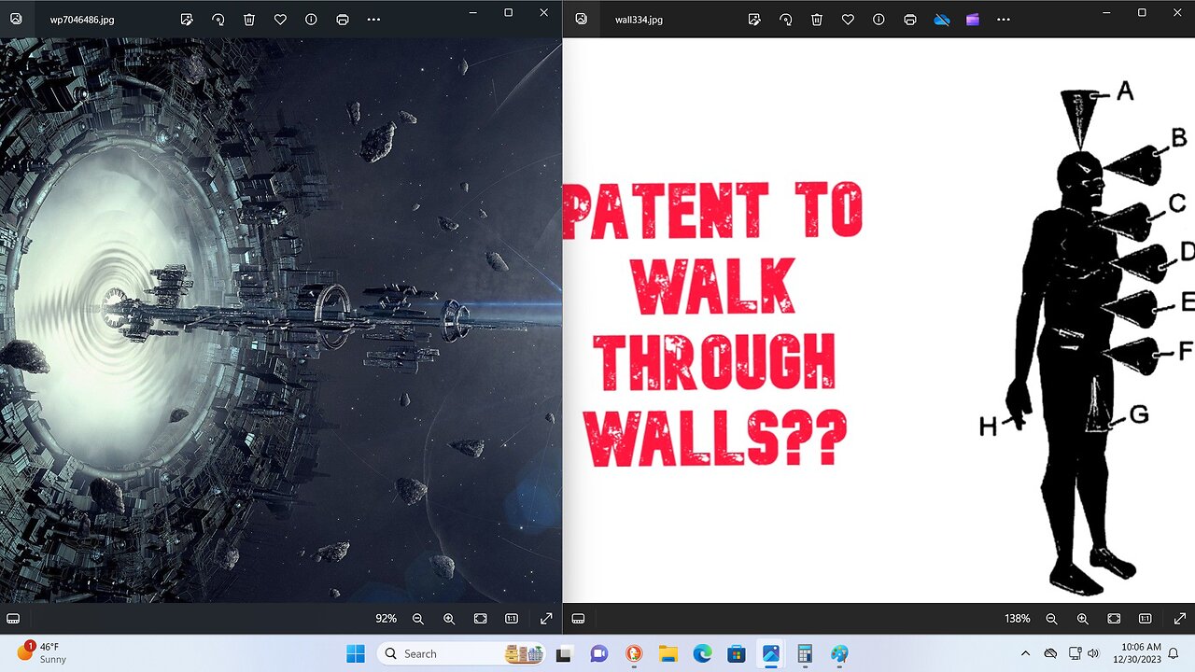1195x672 pixels.
Task: Delete wp7046486.jpg with trash icon
Action: [249, 19]
